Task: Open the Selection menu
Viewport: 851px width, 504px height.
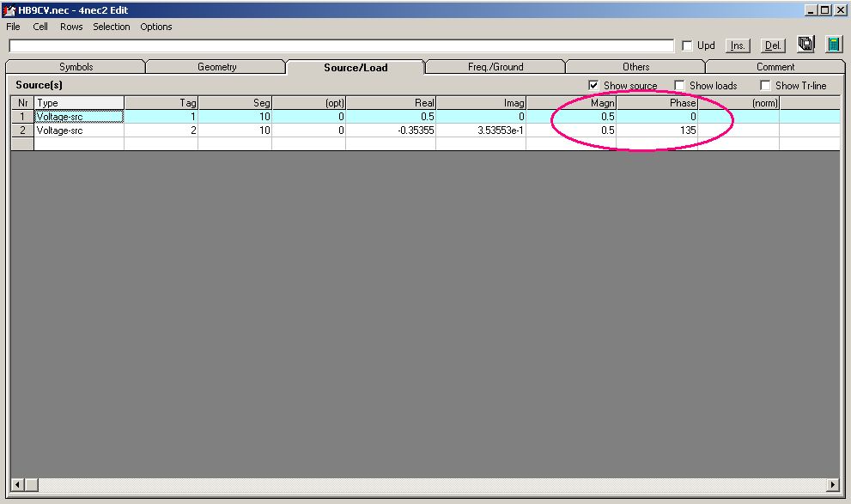Action: (x=112, y=27)
